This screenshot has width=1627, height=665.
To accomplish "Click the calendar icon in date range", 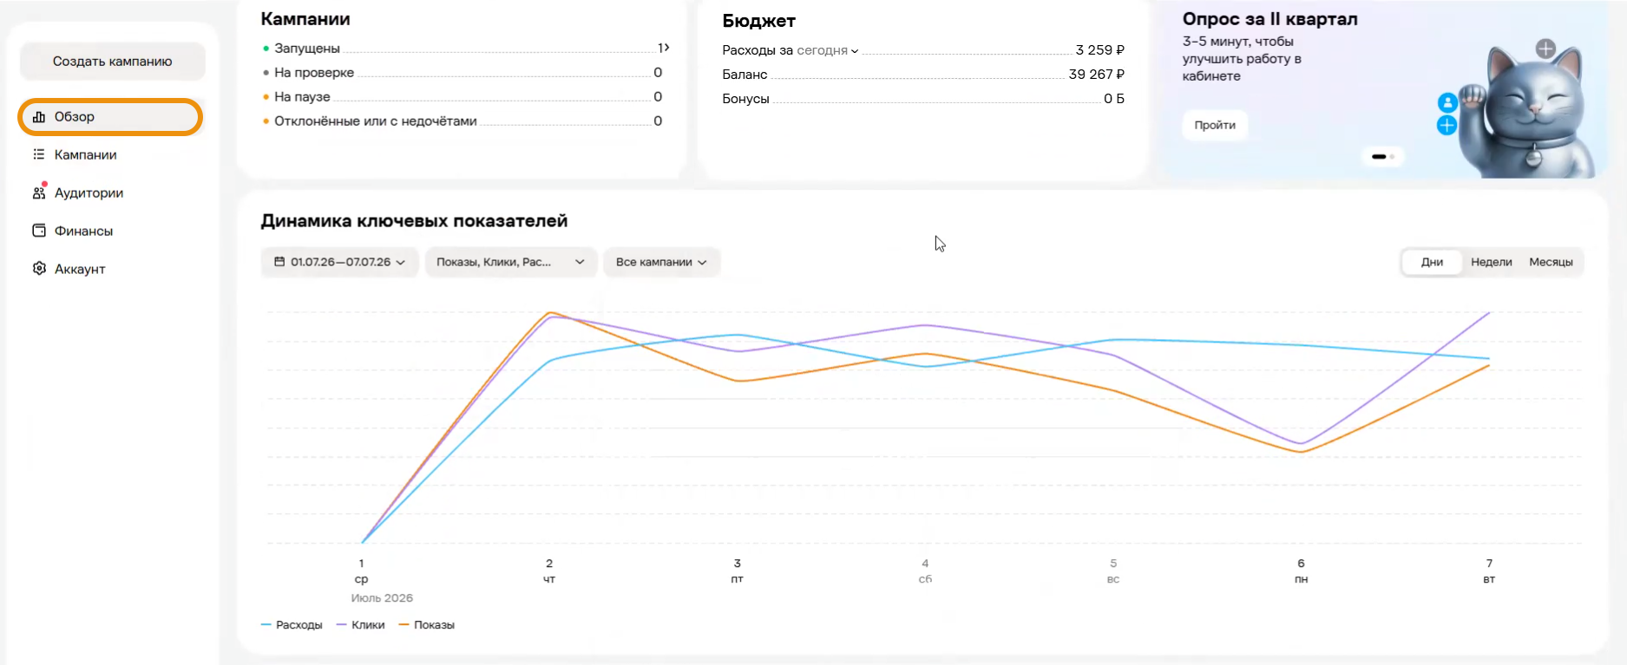I will point(279,262).
